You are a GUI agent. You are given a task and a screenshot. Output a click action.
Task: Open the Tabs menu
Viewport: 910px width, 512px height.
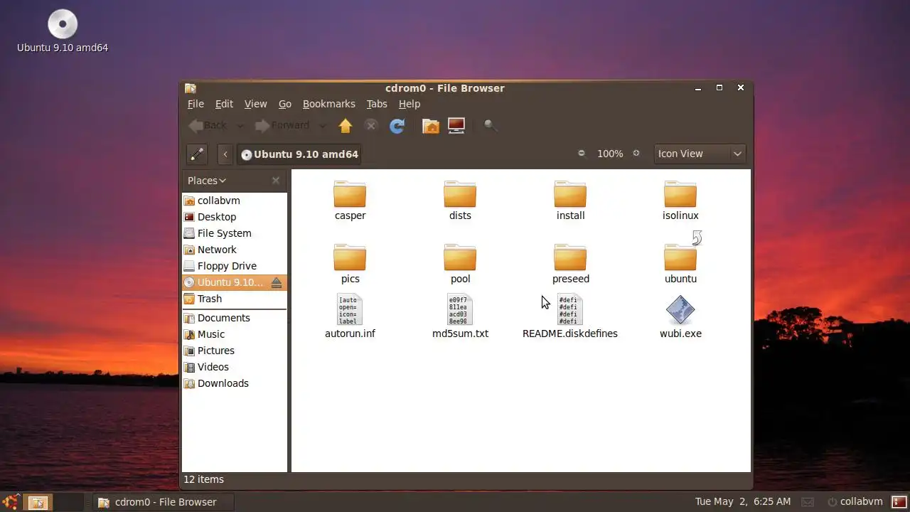click(x=377, y=104)
